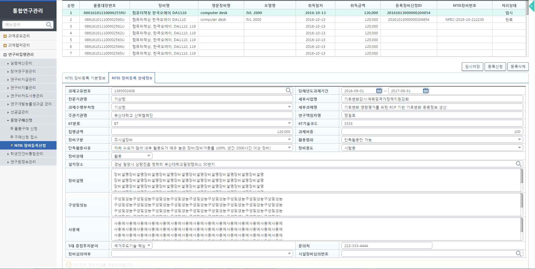Click the 과제협약관리 plus icon

(x=5, y=45)
